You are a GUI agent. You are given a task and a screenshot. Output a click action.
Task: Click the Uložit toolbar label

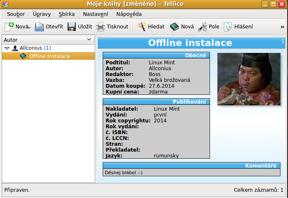tap(85, 27)
